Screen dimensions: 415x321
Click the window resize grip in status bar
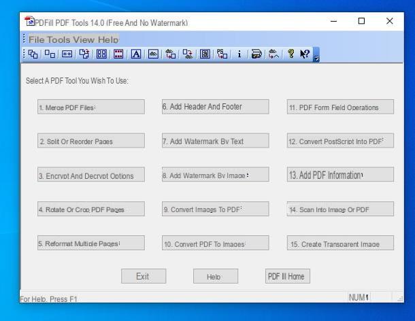pyautogui.click(x=400, y=299)
